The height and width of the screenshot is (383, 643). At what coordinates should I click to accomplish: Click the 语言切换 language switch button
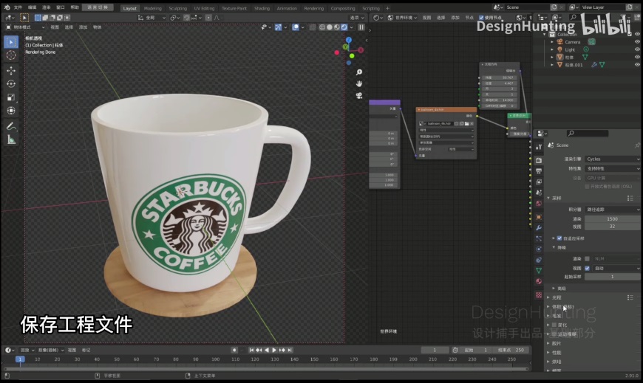pos(98,7)
